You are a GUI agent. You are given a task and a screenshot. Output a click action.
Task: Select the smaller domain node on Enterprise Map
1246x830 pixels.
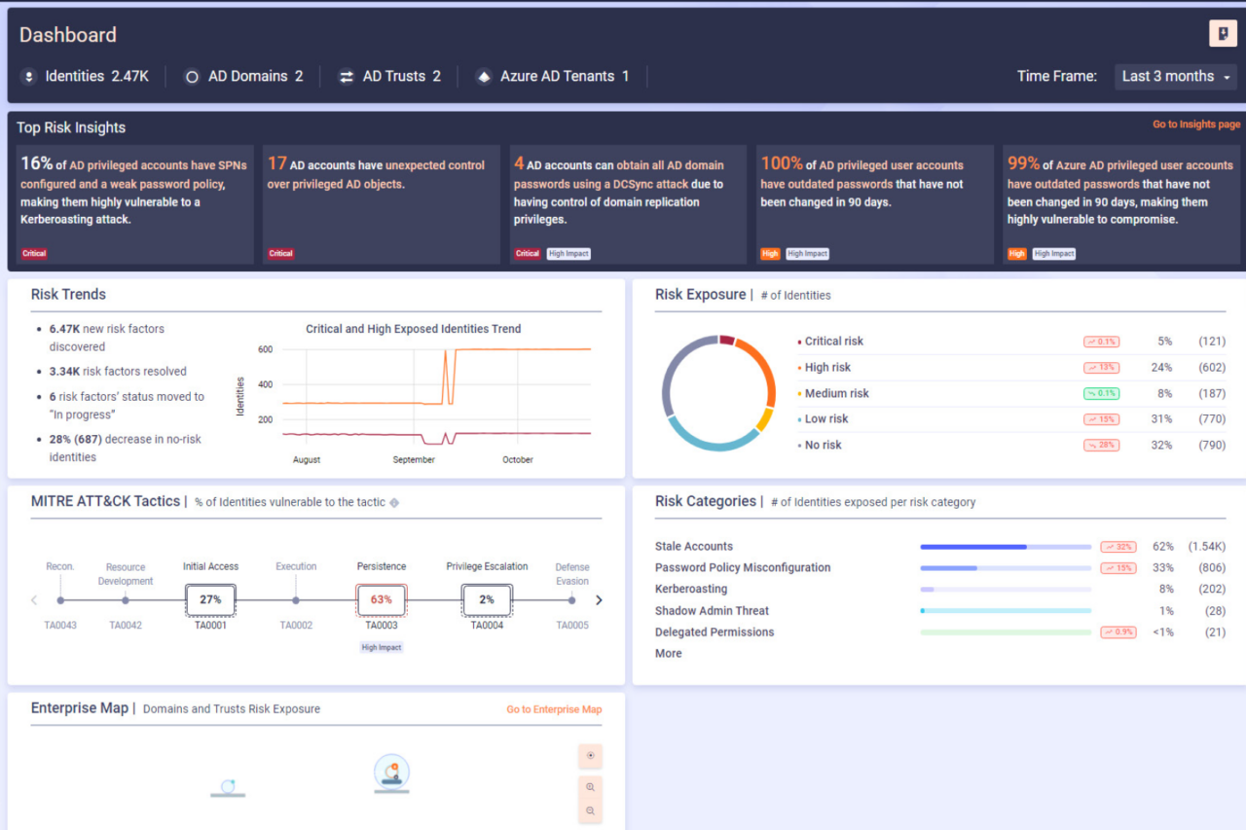click(228, 787)
